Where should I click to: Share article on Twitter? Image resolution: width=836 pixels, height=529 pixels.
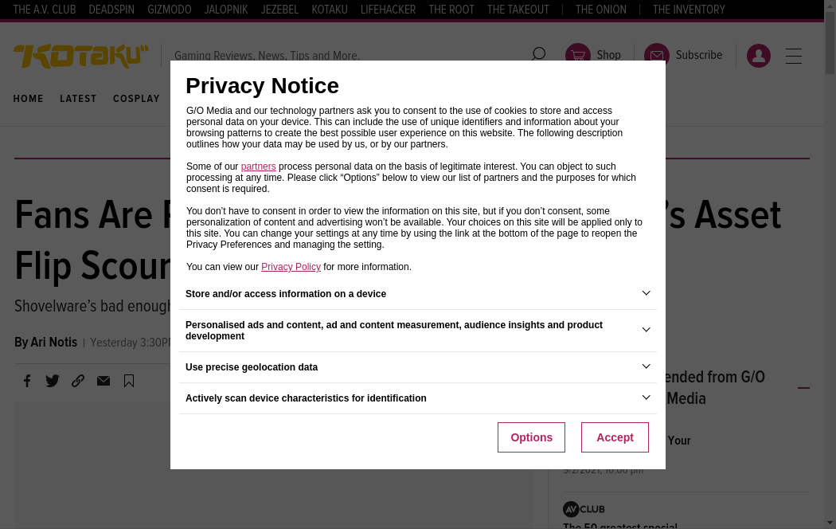(x=53, y=381)
